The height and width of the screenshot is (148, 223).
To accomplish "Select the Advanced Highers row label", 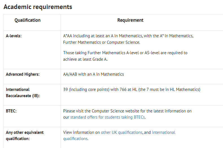I will point(23,74).
